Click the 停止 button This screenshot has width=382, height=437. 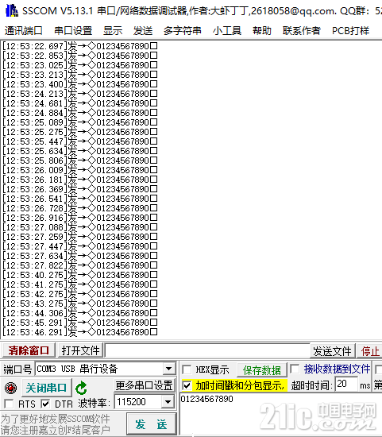pos(370,351)
